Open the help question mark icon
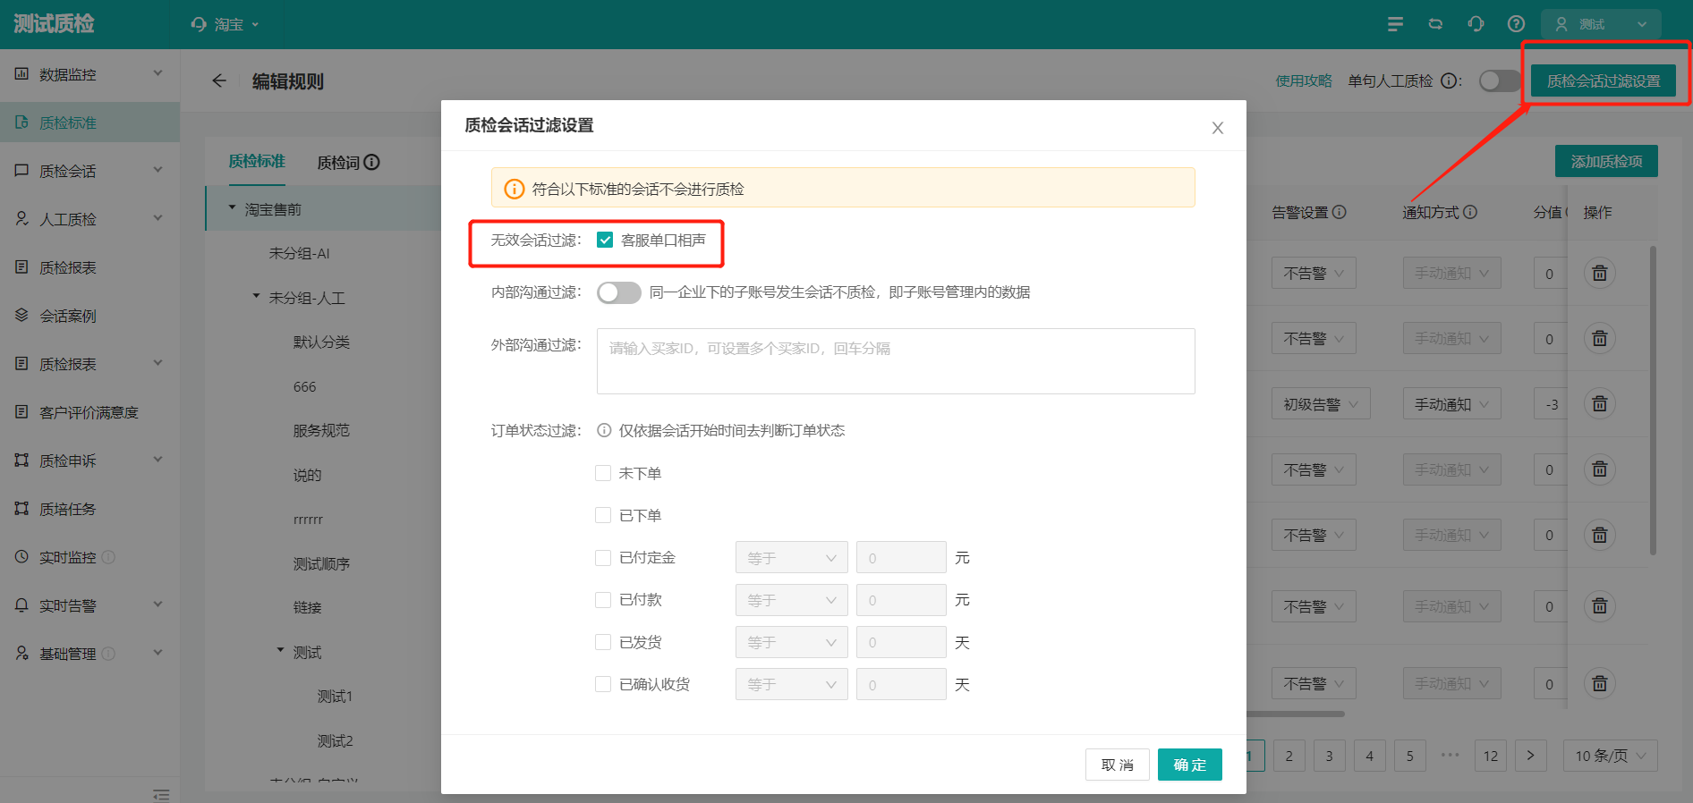This screenshot has height=803, width=1693. pos(1516,24)
